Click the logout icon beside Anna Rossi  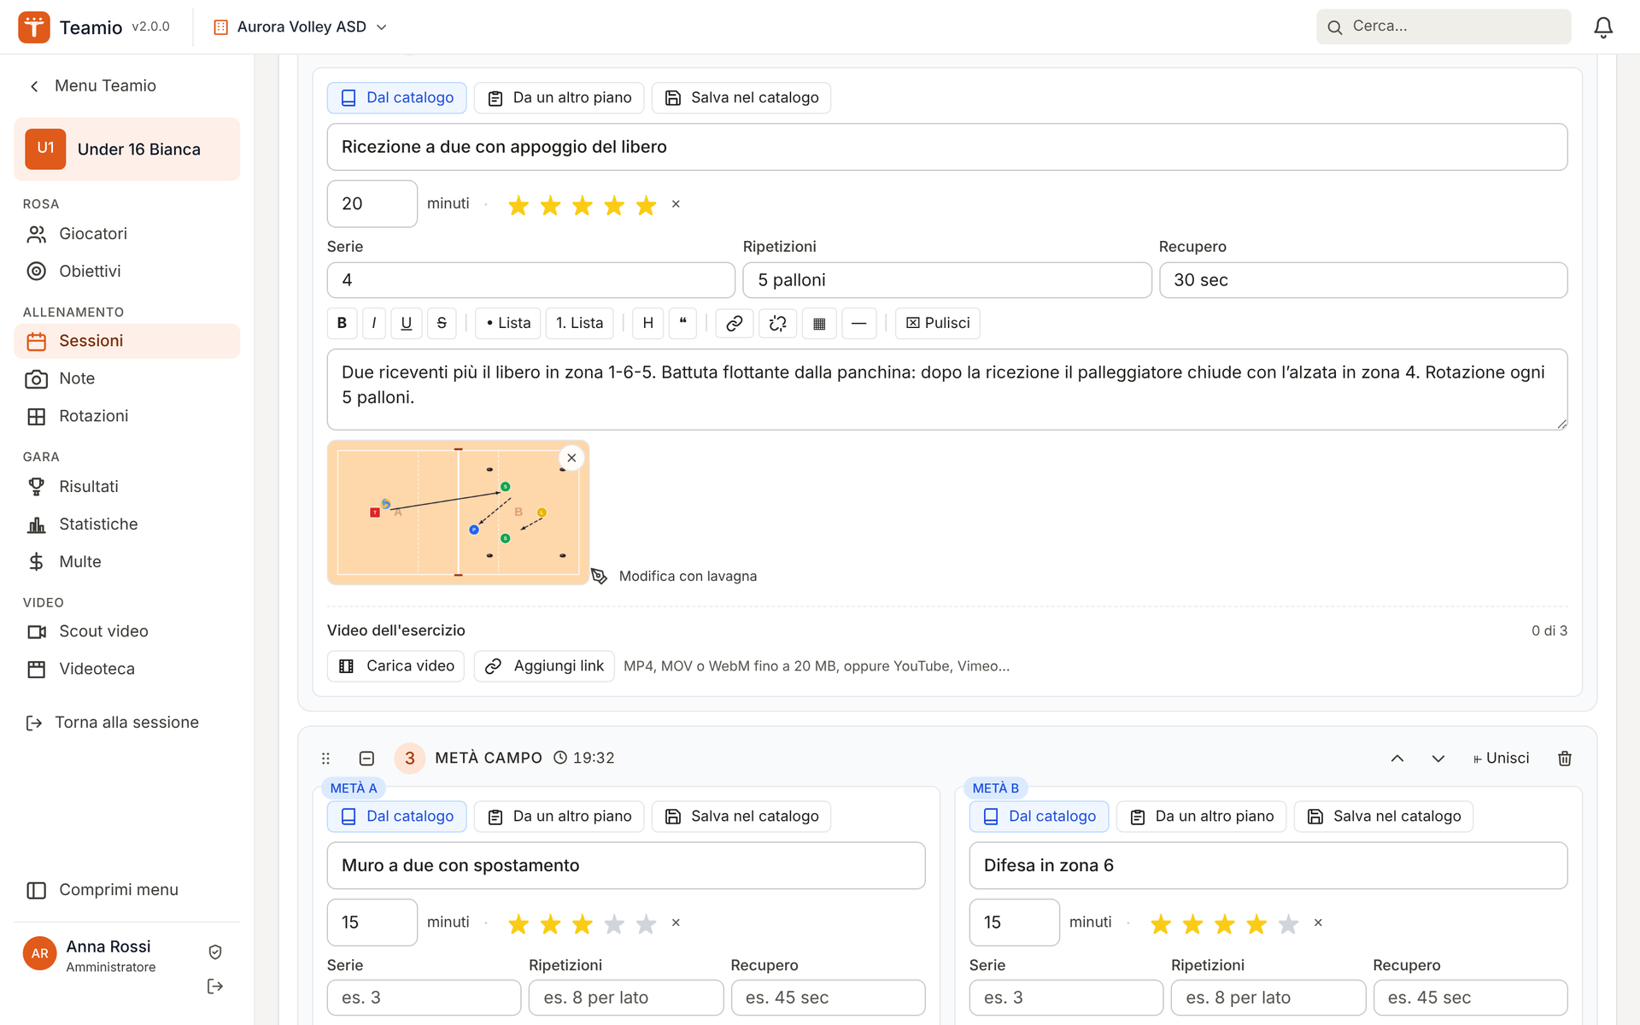pyautogui.click(x=215, y=987)
